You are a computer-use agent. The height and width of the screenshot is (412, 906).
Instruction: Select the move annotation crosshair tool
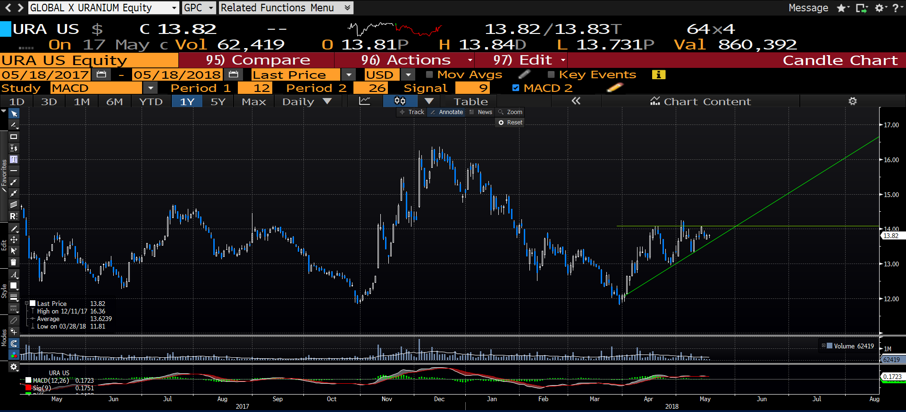click(x=14, y=240)
